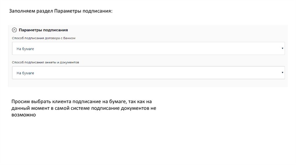Click the word Банком in the first field label
Viewport: 296px width, 165px height.
[70, 38]
